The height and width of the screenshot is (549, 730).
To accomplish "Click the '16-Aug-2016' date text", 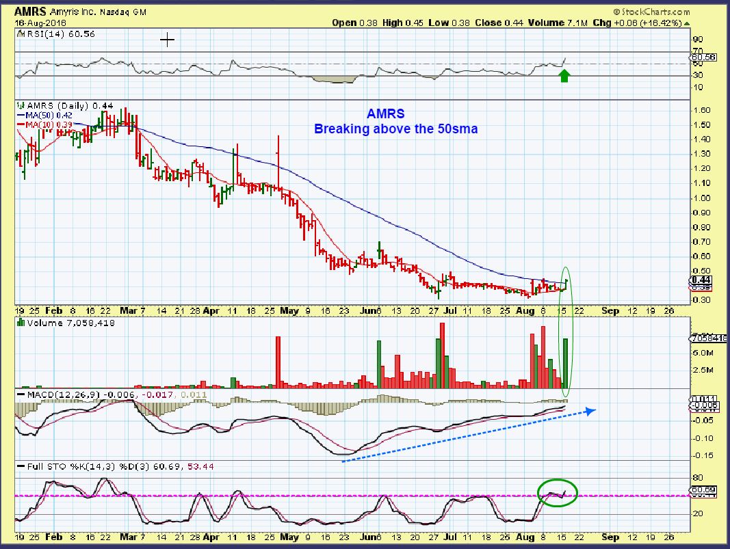I will pos(40,23).
